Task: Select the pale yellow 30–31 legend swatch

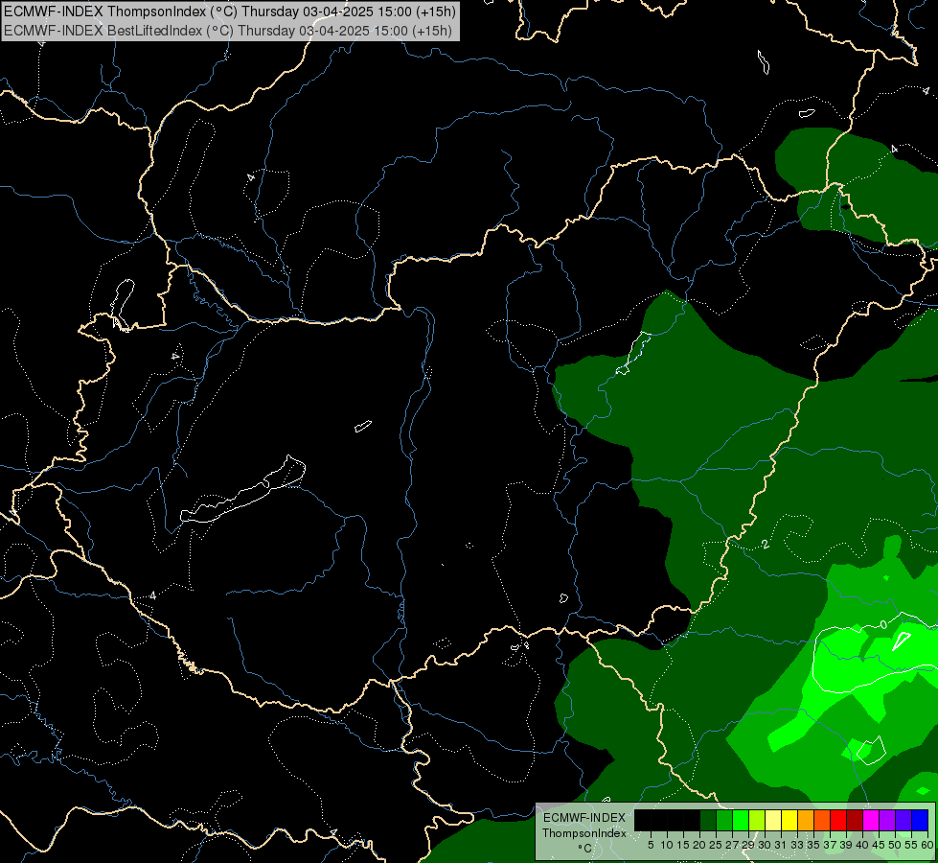Action: point(773,820)
